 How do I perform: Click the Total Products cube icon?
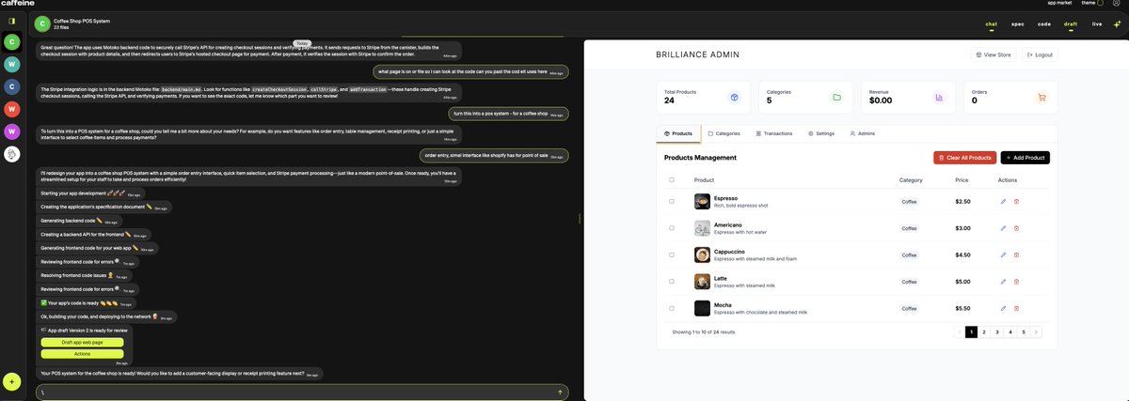(x=734, y=97)
